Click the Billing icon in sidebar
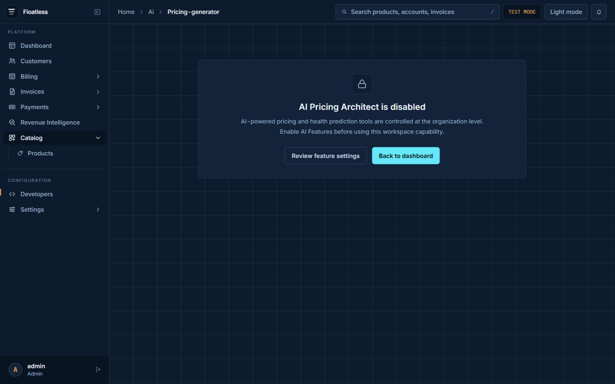 pos(12,76)
